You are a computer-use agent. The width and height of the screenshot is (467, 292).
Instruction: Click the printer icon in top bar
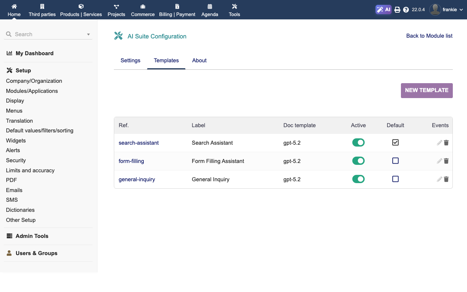pos(397,10)
